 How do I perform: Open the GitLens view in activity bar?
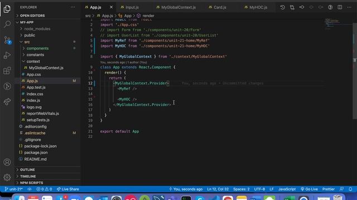[x=7, y=86]
